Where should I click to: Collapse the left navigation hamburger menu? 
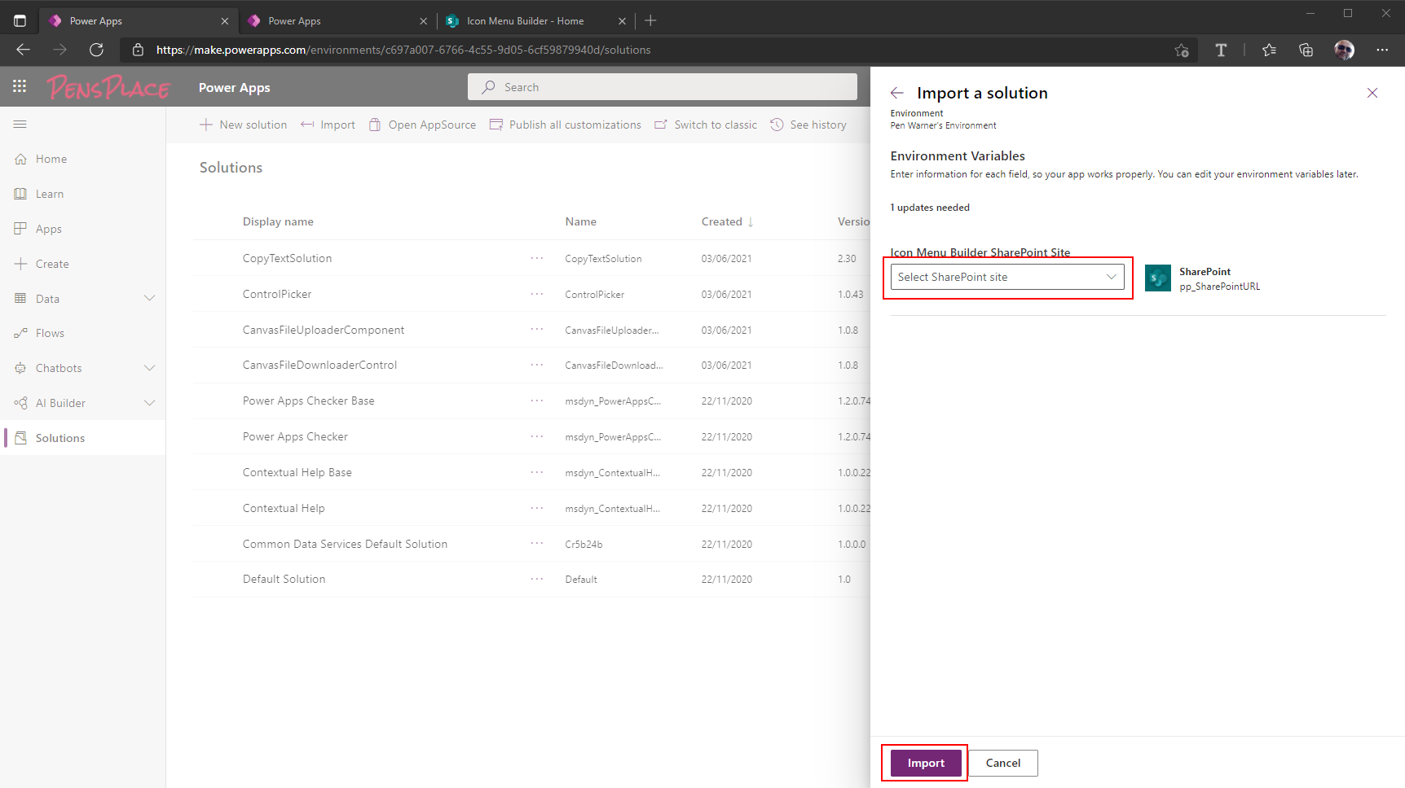coord(20,124)
